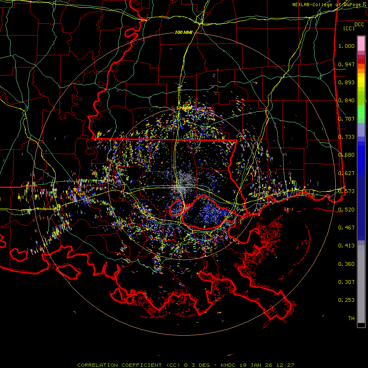Click the 0.520 value on color scale
This screenshot has width=368, height=368.
coord(346,210)
